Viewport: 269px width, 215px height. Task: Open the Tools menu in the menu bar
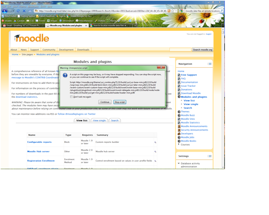(43, 6)
